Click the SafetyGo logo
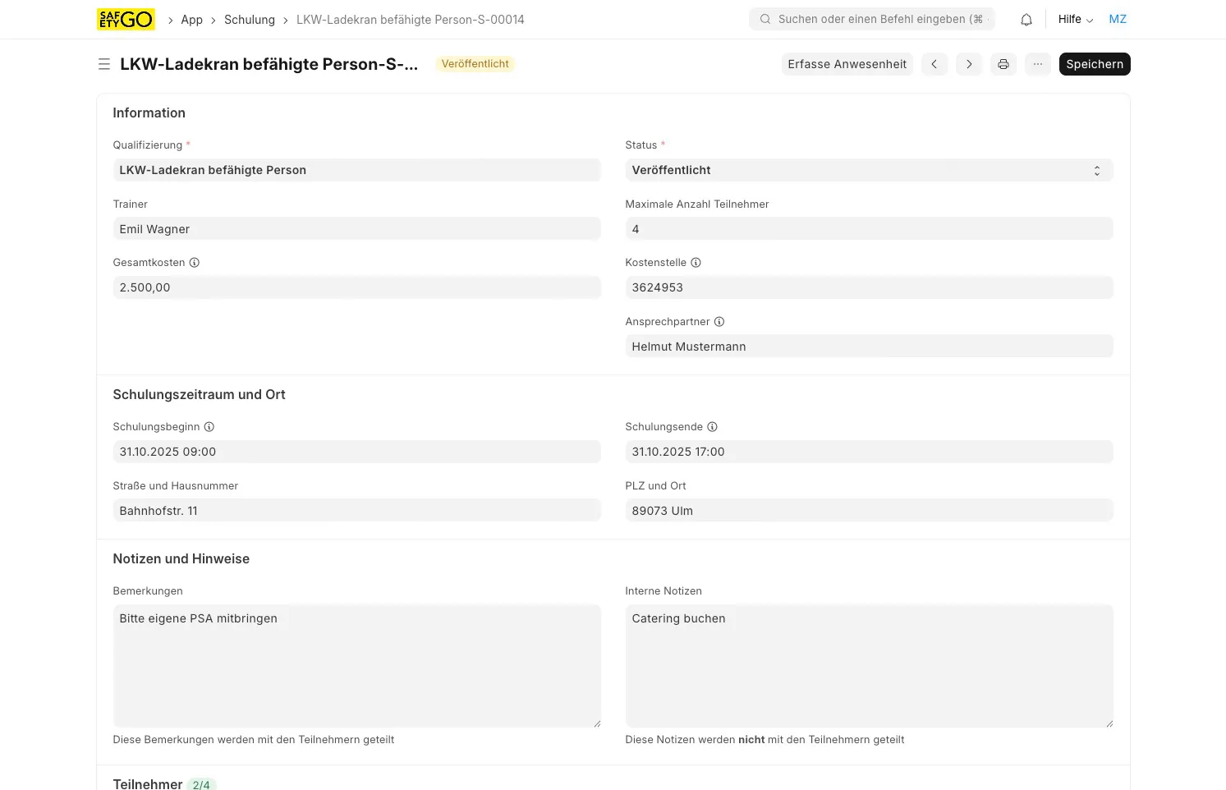1226x790 pixels. tap(125, 18)
